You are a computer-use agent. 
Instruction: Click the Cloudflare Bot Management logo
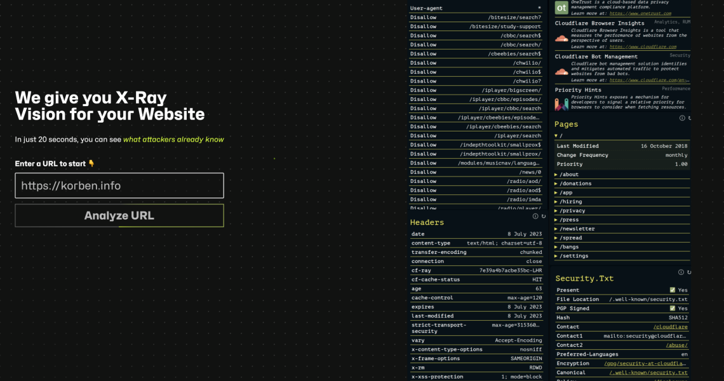pos(561,72)
